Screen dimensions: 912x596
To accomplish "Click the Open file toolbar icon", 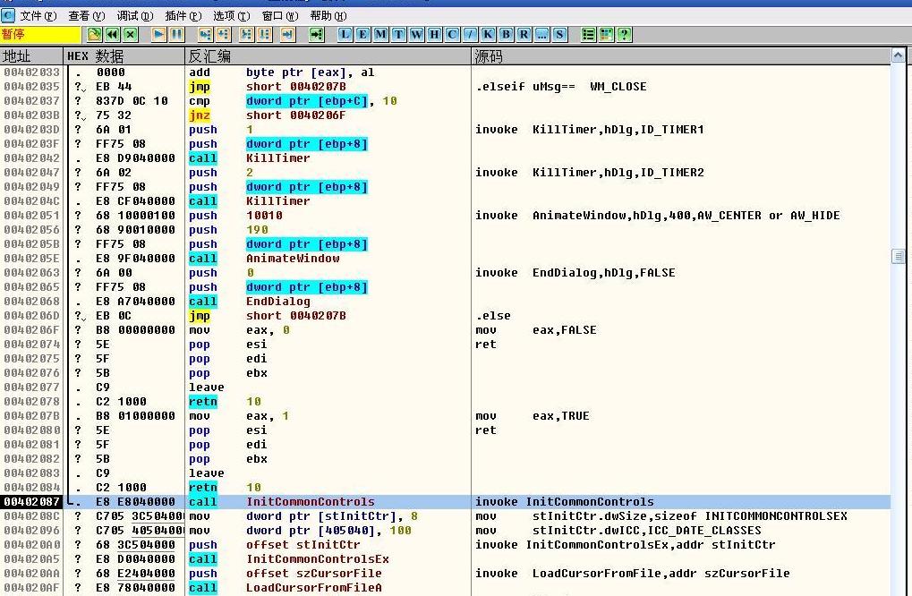I will coord(94,34).
